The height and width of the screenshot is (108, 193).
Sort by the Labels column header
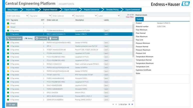(x=106, y=20)
